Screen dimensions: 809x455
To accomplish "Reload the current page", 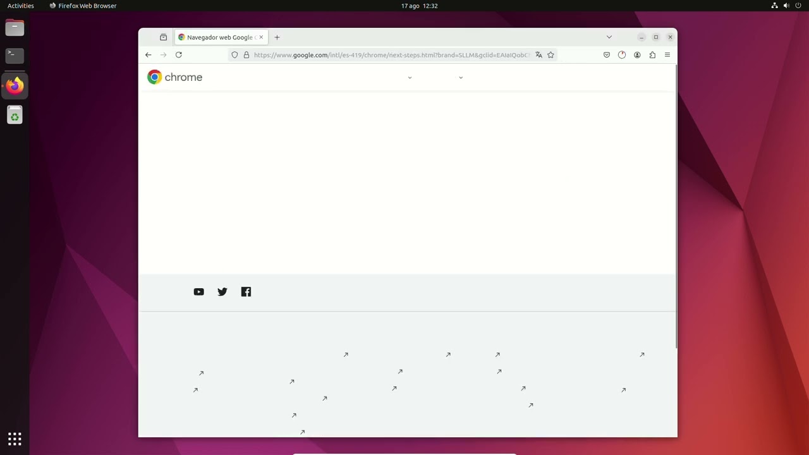I will click(179, 55).
